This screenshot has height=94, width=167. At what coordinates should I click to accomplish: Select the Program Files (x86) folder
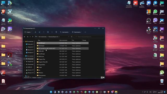tap(63, 62)
